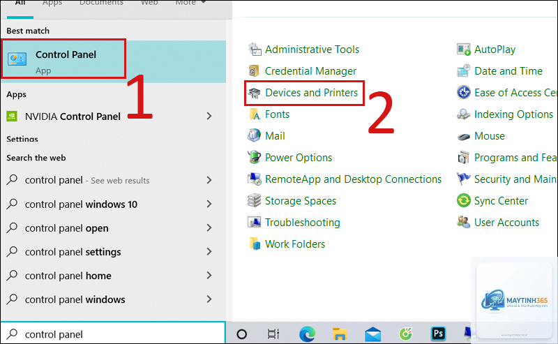
Task: Click the Ease of Access Center icon
Action: 464,93
